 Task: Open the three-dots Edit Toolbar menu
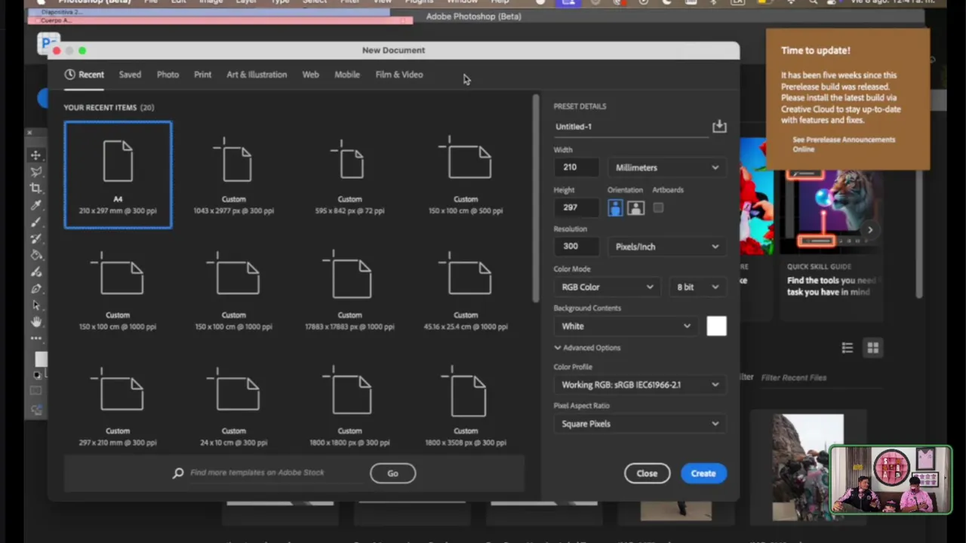(x=35, y=338)
